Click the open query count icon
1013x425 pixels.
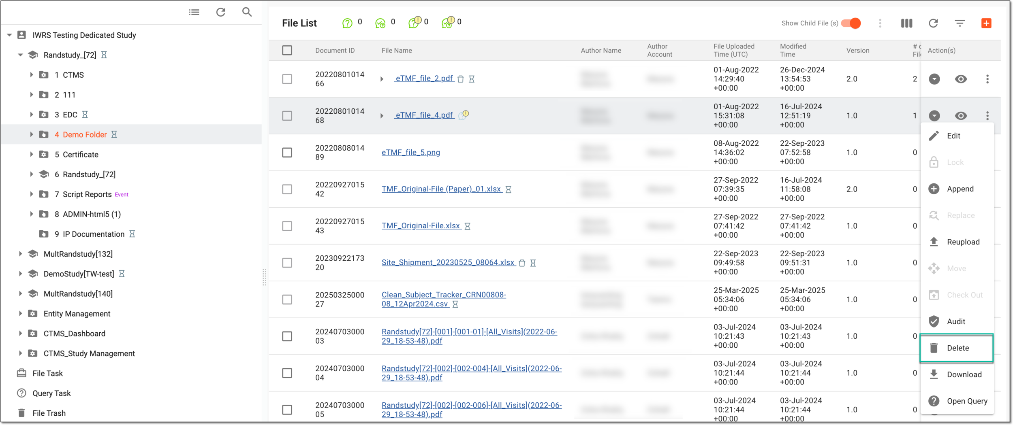pos(347,23)
